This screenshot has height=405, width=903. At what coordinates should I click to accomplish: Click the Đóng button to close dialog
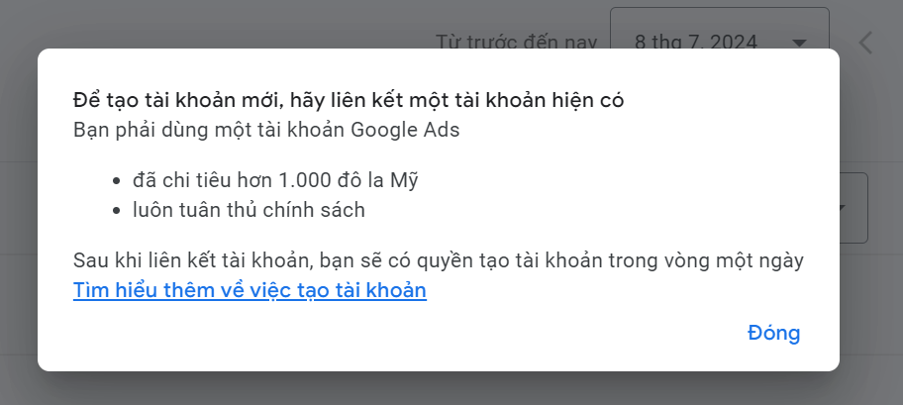[x=773, y=334]
